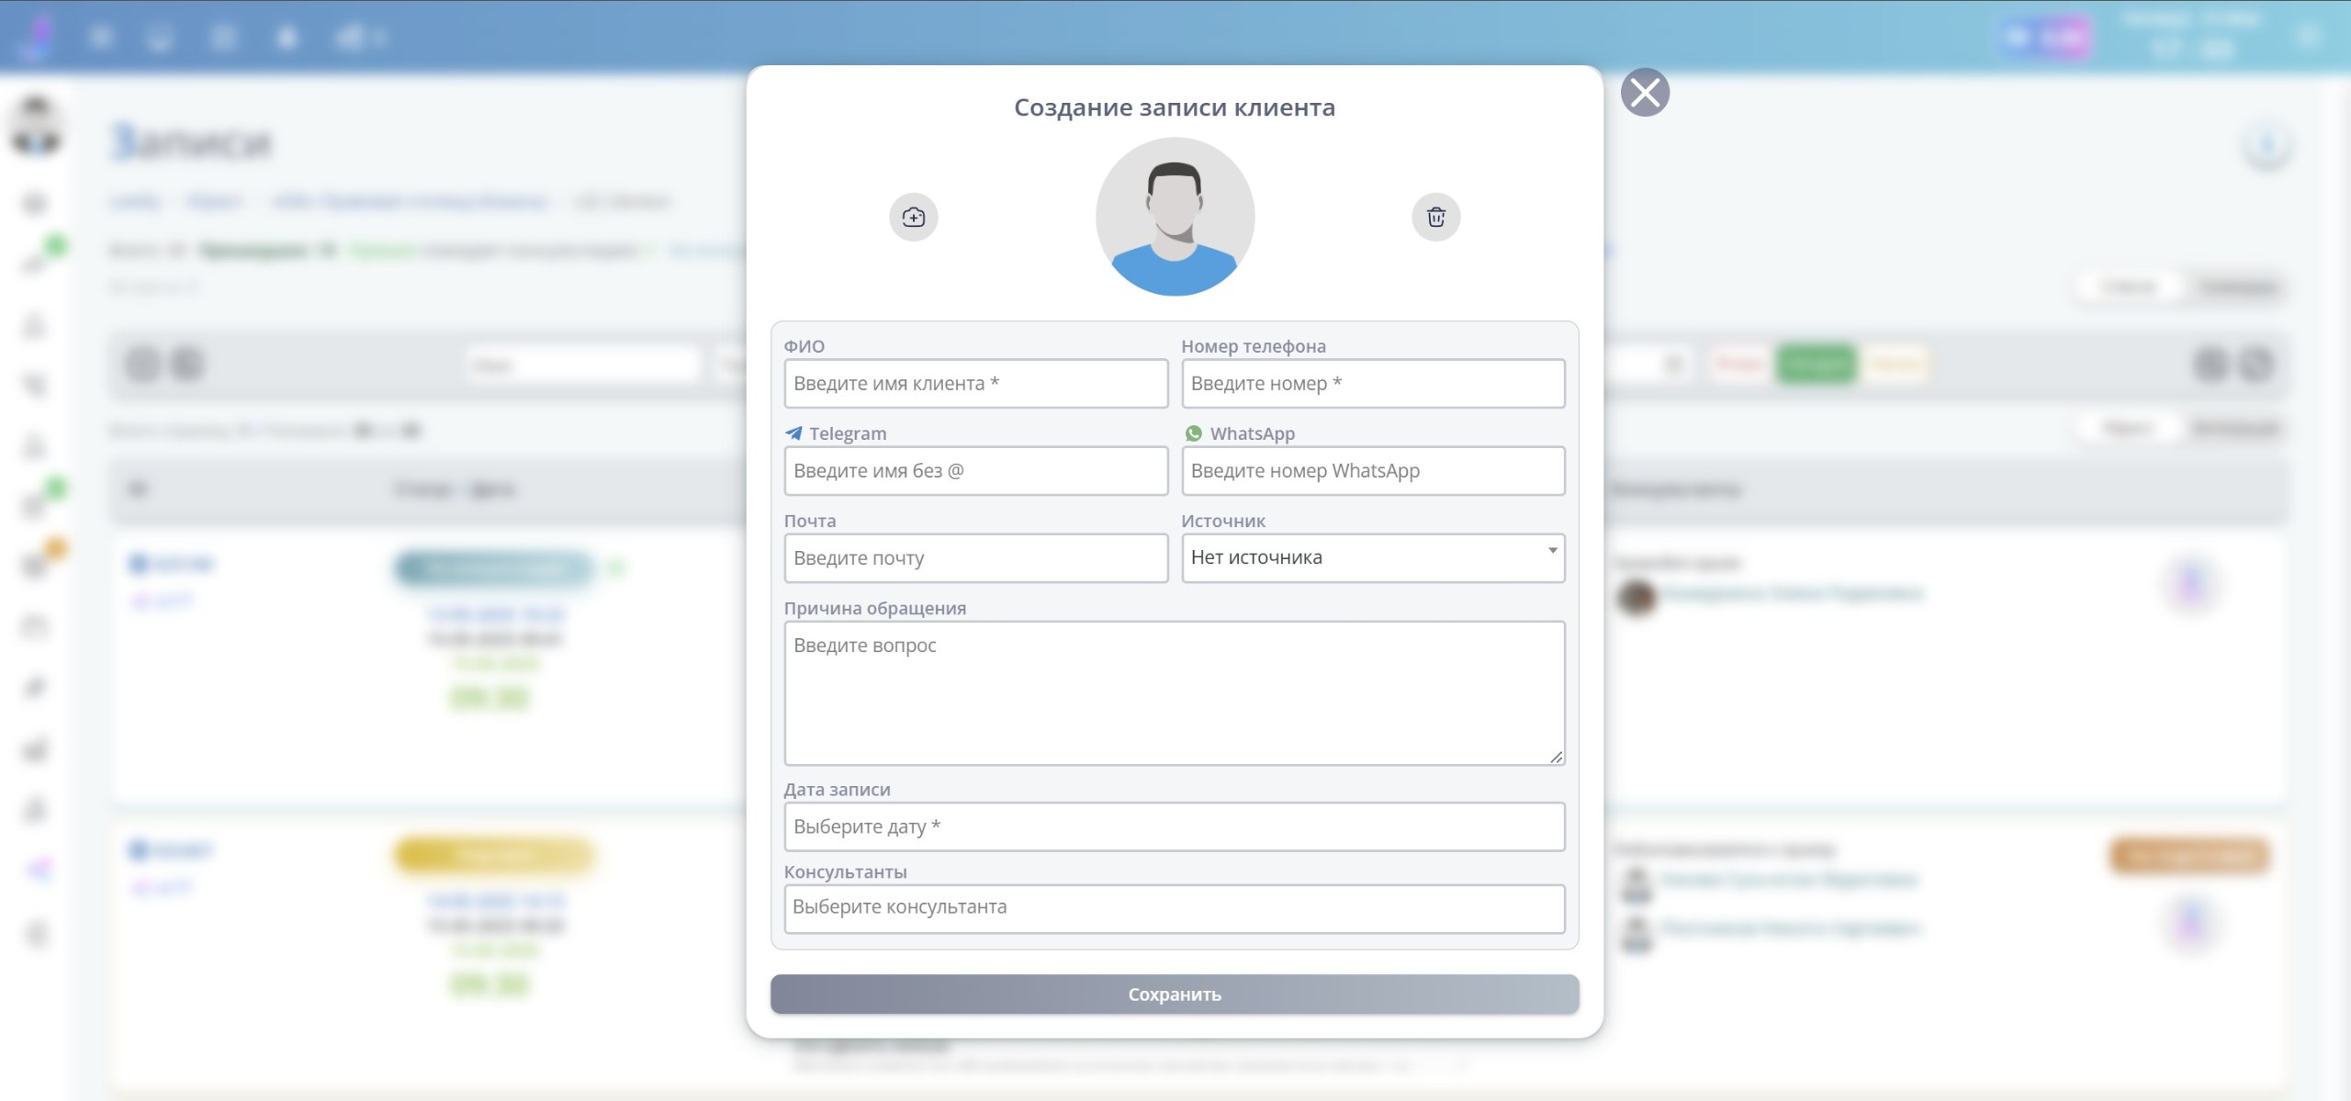
Task: Focus the Номер телефона input field
Action: click(1373, 383)
